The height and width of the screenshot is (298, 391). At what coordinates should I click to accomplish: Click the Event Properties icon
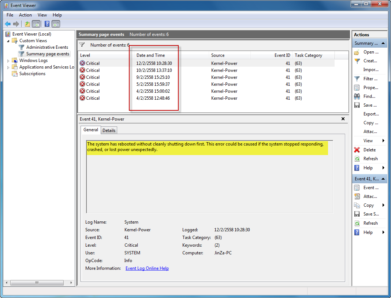point(357,188)
